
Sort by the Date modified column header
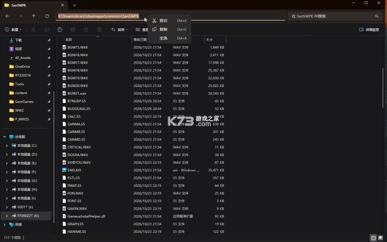[x=140, y=40]
